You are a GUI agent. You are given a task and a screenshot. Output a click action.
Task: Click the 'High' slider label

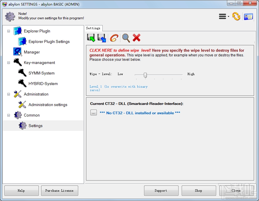pos(191,74)
